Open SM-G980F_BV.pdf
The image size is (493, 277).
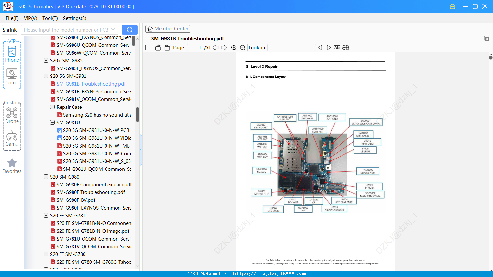(73, 200)
